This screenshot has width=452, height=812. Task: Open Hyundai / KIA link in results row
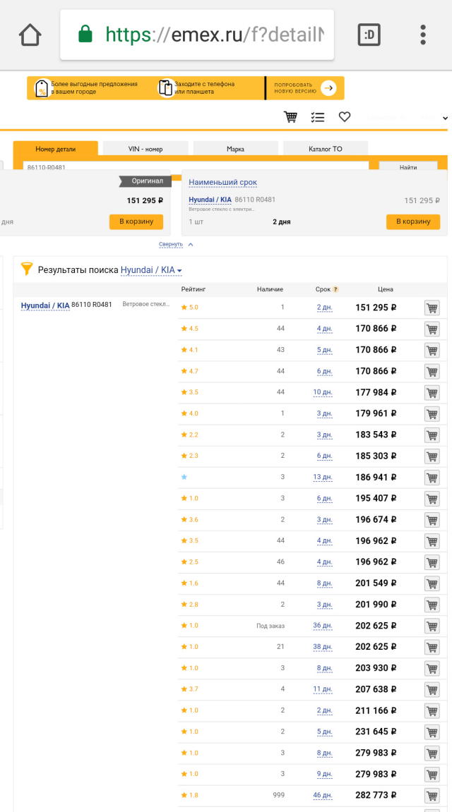pos(45,305)
